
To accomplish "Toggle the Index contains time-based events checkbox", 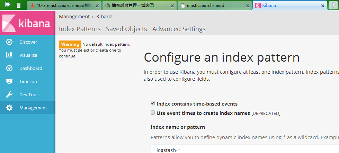I will (x=153, y=103).
